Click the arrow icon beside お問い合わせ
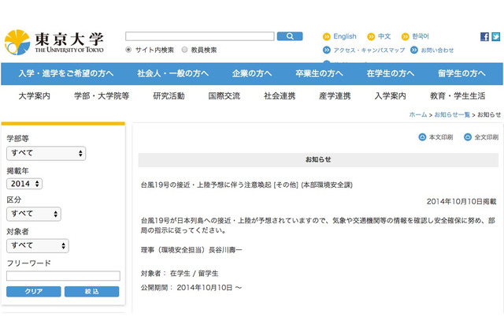Viewport: 504px width, 336px height. click(414, 50)
